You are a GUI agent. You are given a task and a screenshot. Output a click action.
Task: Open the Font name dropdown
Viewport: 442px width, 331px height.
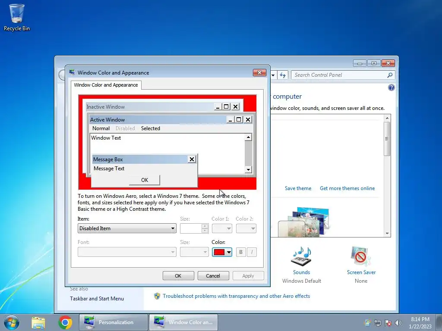point(127,252)
